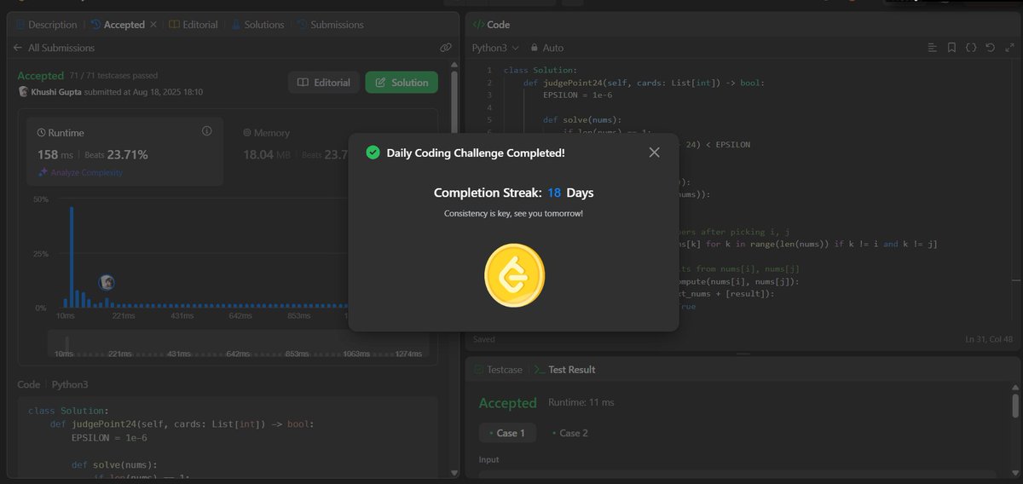Go to the Submissions tab
This screenshot has height=484, width=1023.
330,25
